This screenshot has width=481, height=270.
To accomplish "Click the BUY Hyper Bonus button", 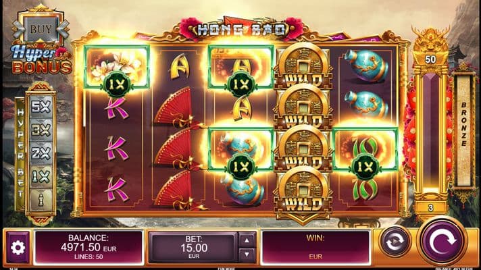I will pos(41,29).
